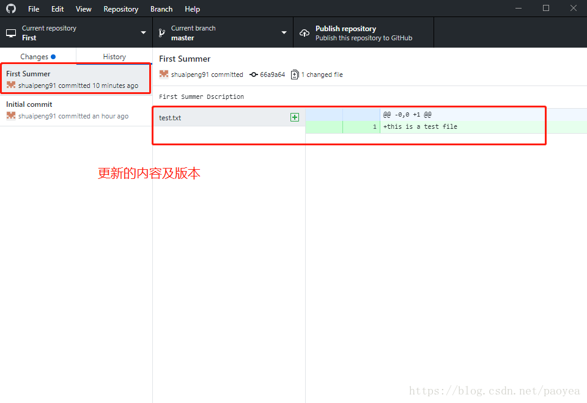
Task: Select test.txt in changed files list
Action: (x=229, y=117)
